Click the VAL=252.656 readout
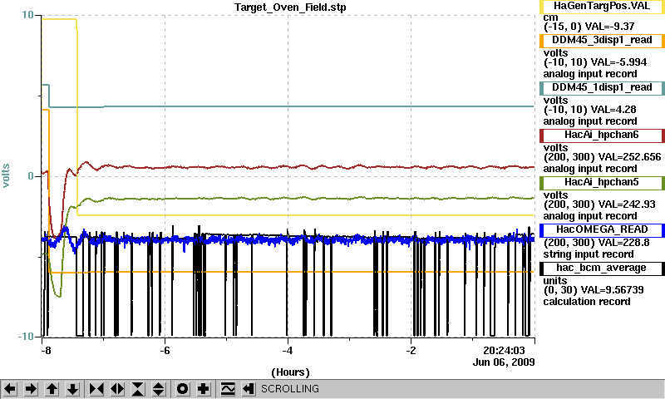 (x=629, y=157)
